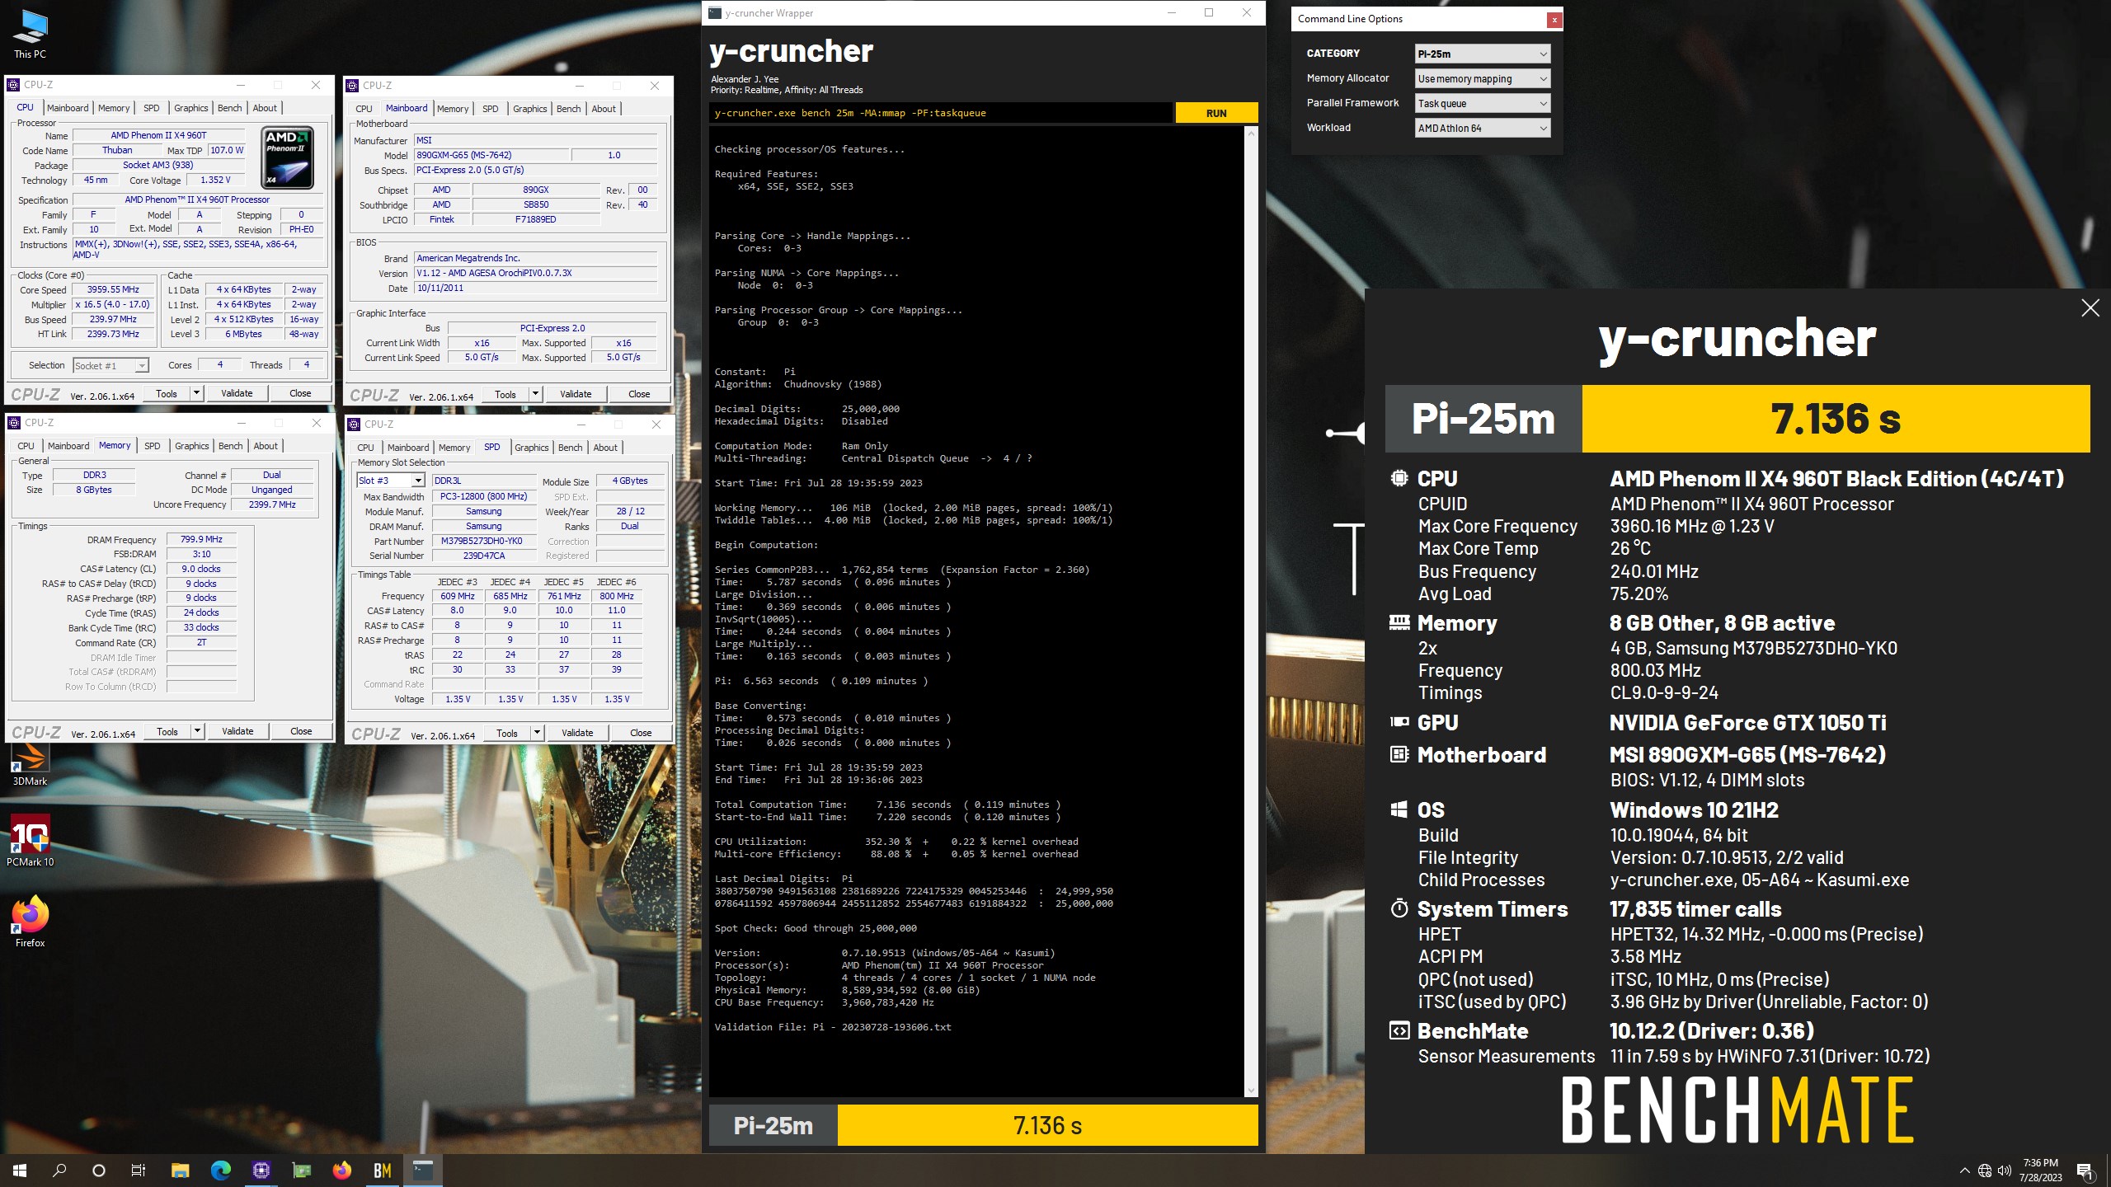
Task: Click Tools in CPU-Z SPD window
Action: pos(507,733)
